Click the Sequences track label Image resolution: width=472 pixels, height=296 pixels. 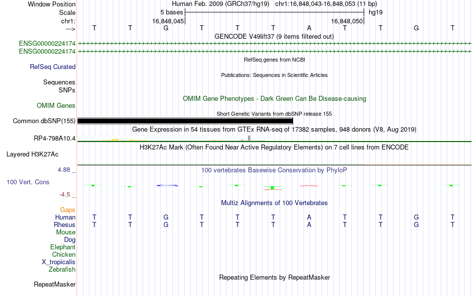(x=59, y=82)
